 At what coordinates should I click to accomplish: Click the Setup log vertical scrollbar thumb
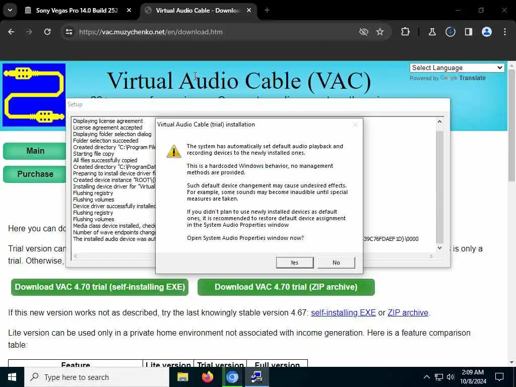click(x=439, y=186)
